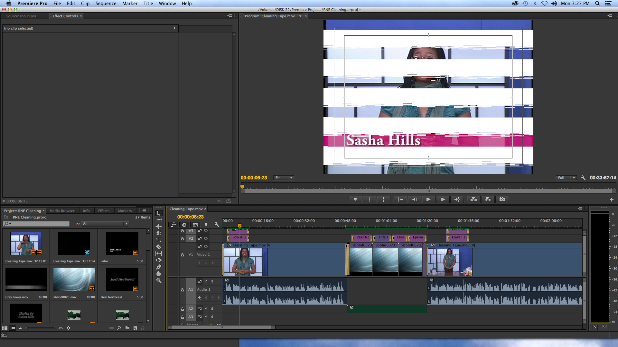Screen dimensions: 618x347
Task: Click the Export Frame camera icon
Action: point(502,200)
